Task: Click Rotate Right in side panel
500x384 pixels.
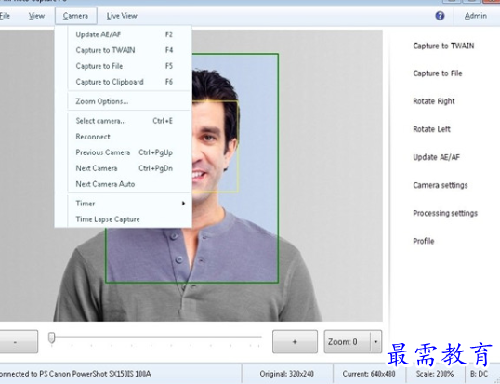Action: [434, 101]
